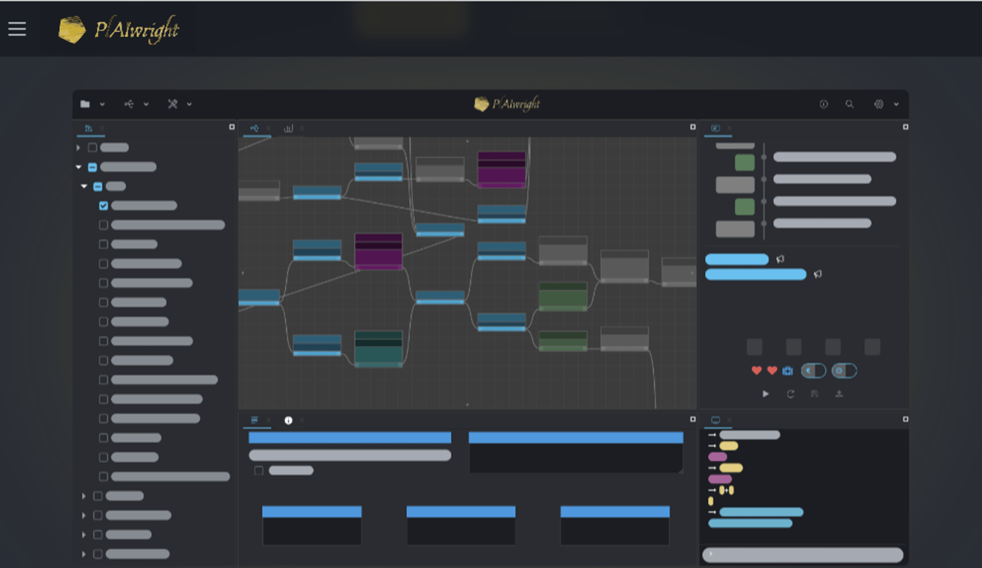
Task: Maximize the left tree panel via the square icon
Action: (x=232, y=127)
